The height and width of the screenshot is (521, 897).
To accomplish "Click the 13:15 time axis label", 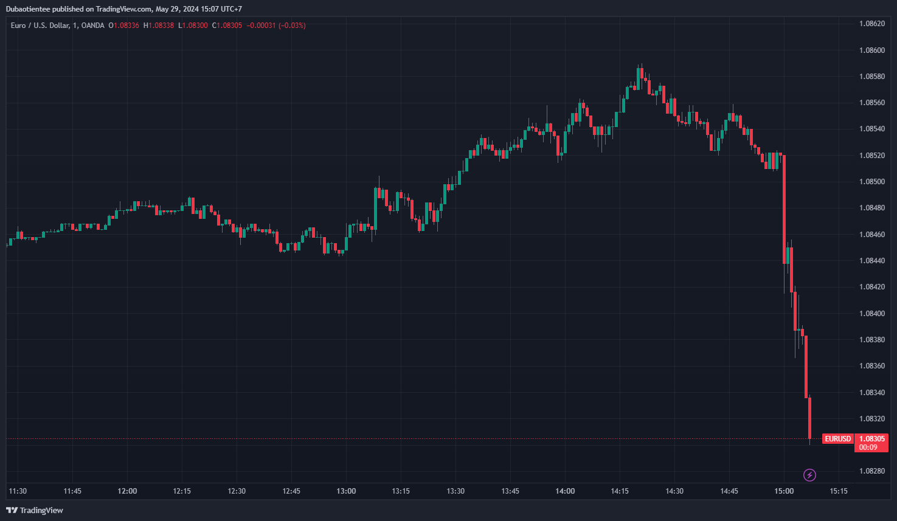I will (401, 491).
